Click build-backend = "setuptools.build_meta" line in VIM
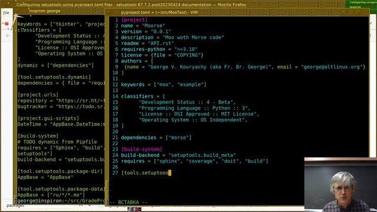 (178, 155)
